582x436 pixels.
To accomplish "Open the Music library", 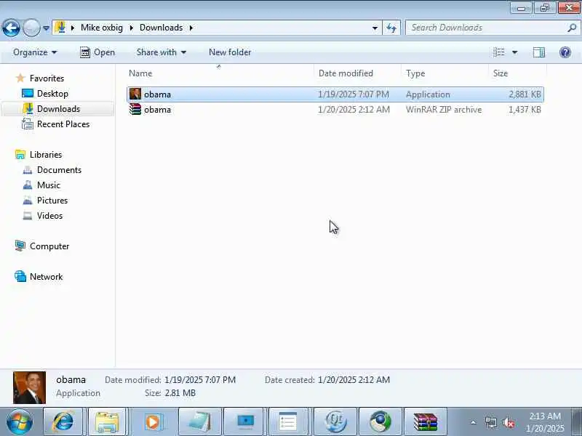I will point(48,185).
